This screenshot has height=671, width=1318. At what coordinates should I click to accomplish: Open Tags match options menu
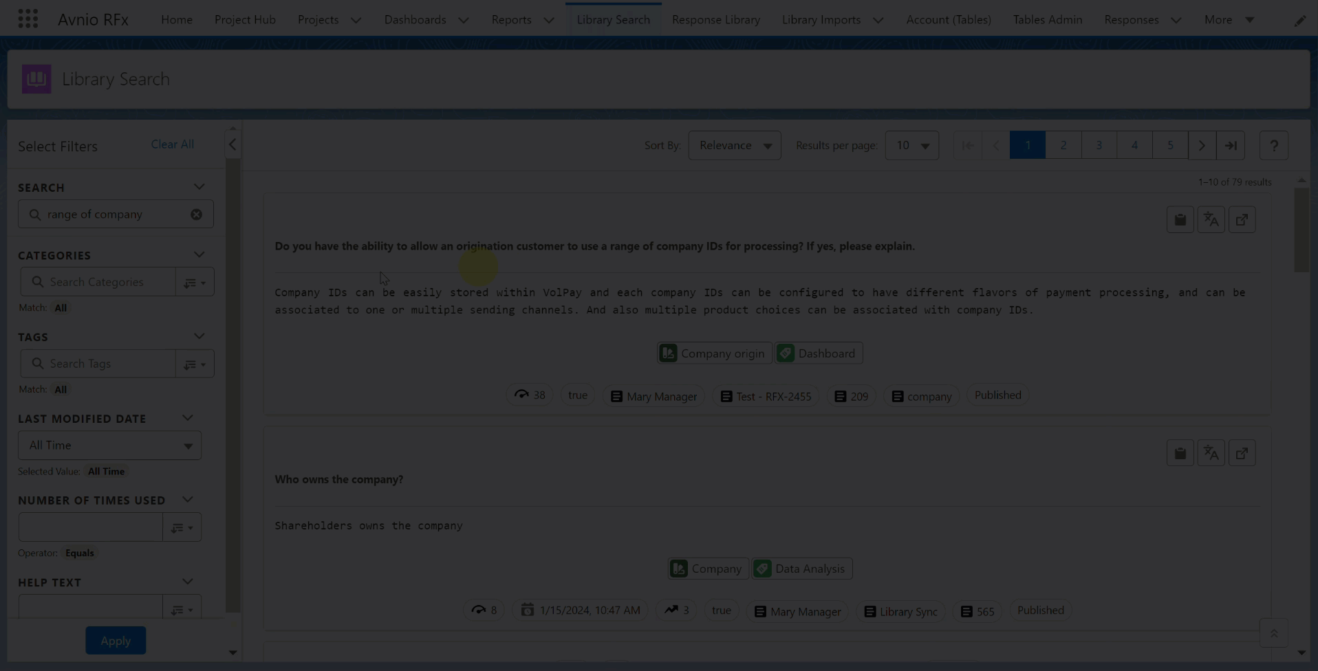195,364
